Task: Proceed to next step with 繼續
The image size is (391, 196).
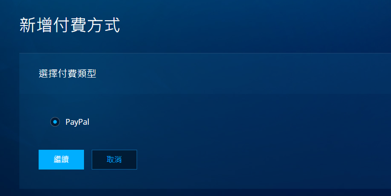Action: [x=61, y=159]
